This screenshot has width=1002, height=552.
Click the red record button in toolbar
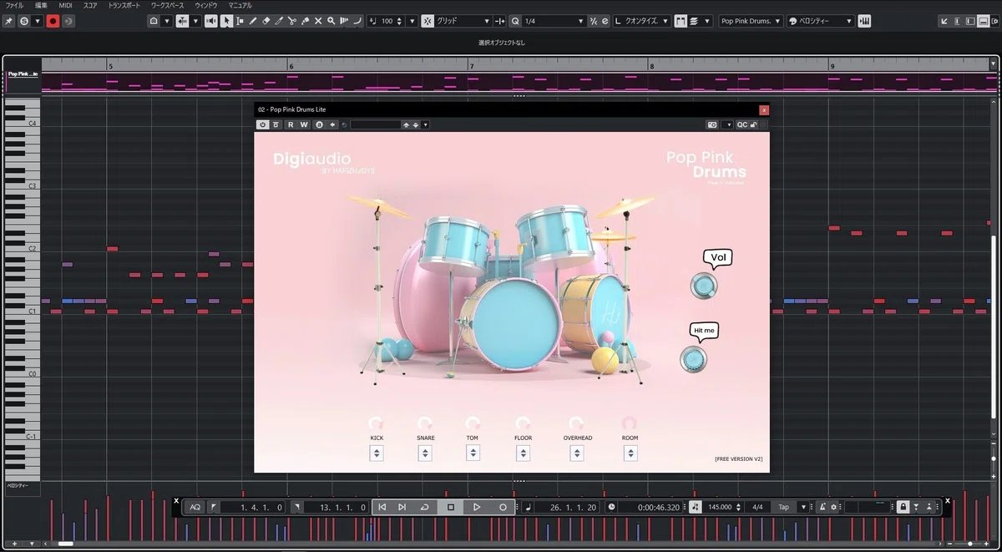[x=53, y=21]
